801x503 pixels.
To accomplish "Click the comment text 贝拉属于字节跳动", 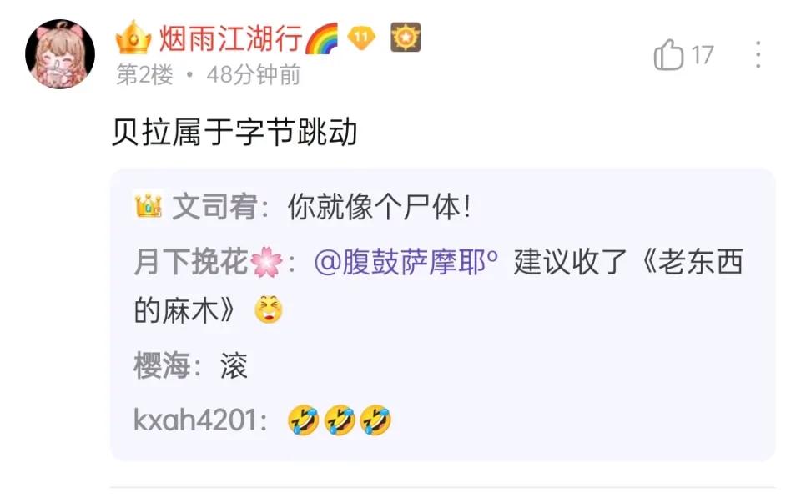I will (234, 133).
